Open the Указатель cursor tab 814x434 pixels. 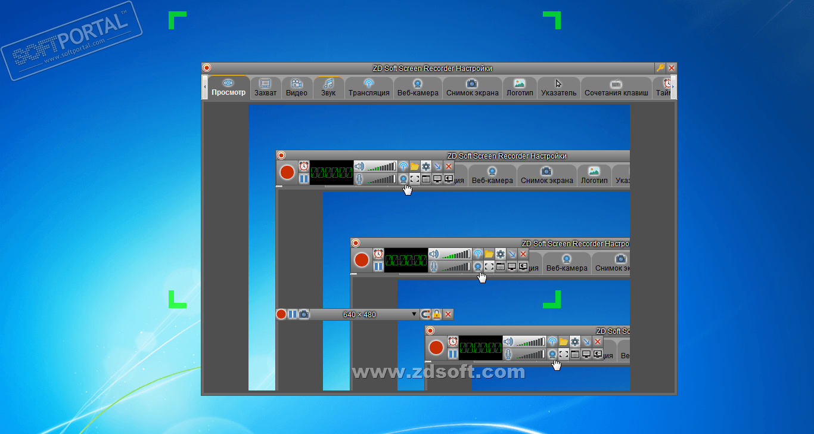[x=558, y=87]
